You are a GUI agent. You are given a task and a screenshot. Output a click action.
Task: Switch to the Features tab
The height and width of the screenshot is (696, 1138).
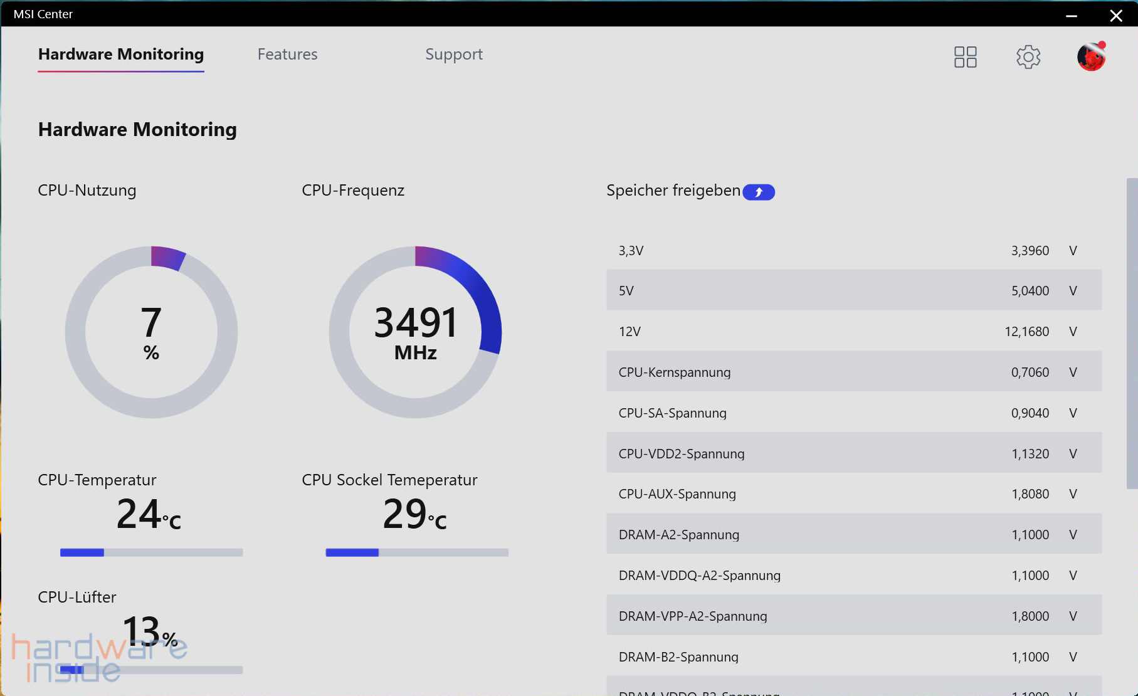pos(287,55)
